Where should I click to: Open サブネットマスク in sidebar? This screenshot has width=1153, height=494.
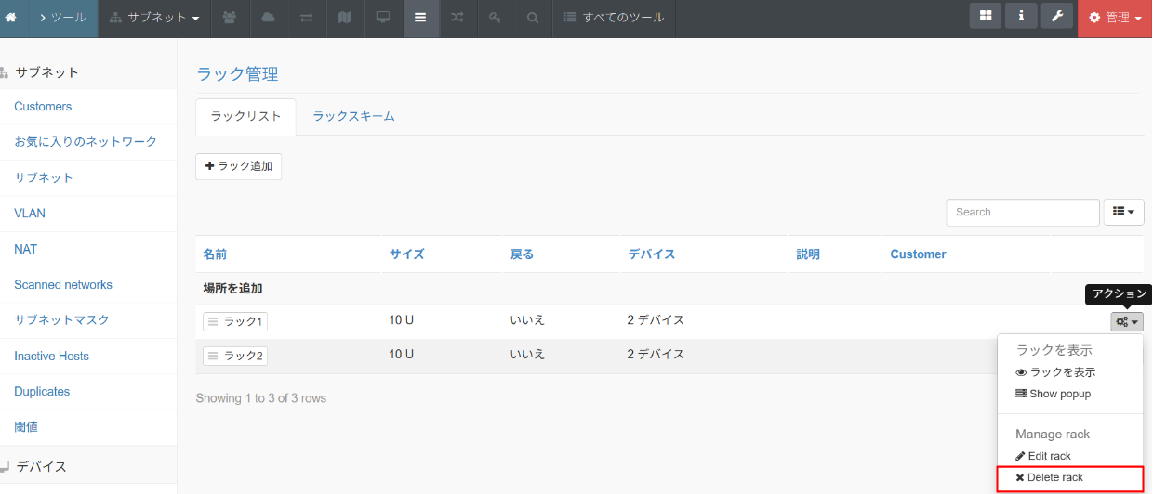click(61, 320)
